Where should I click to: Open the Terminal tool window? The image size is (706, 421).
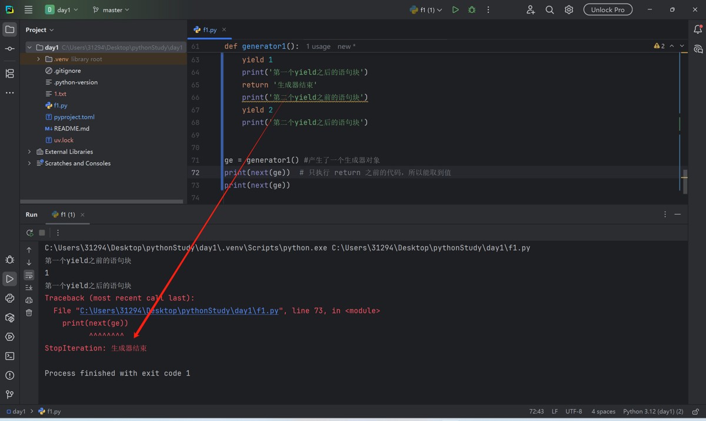9,356
